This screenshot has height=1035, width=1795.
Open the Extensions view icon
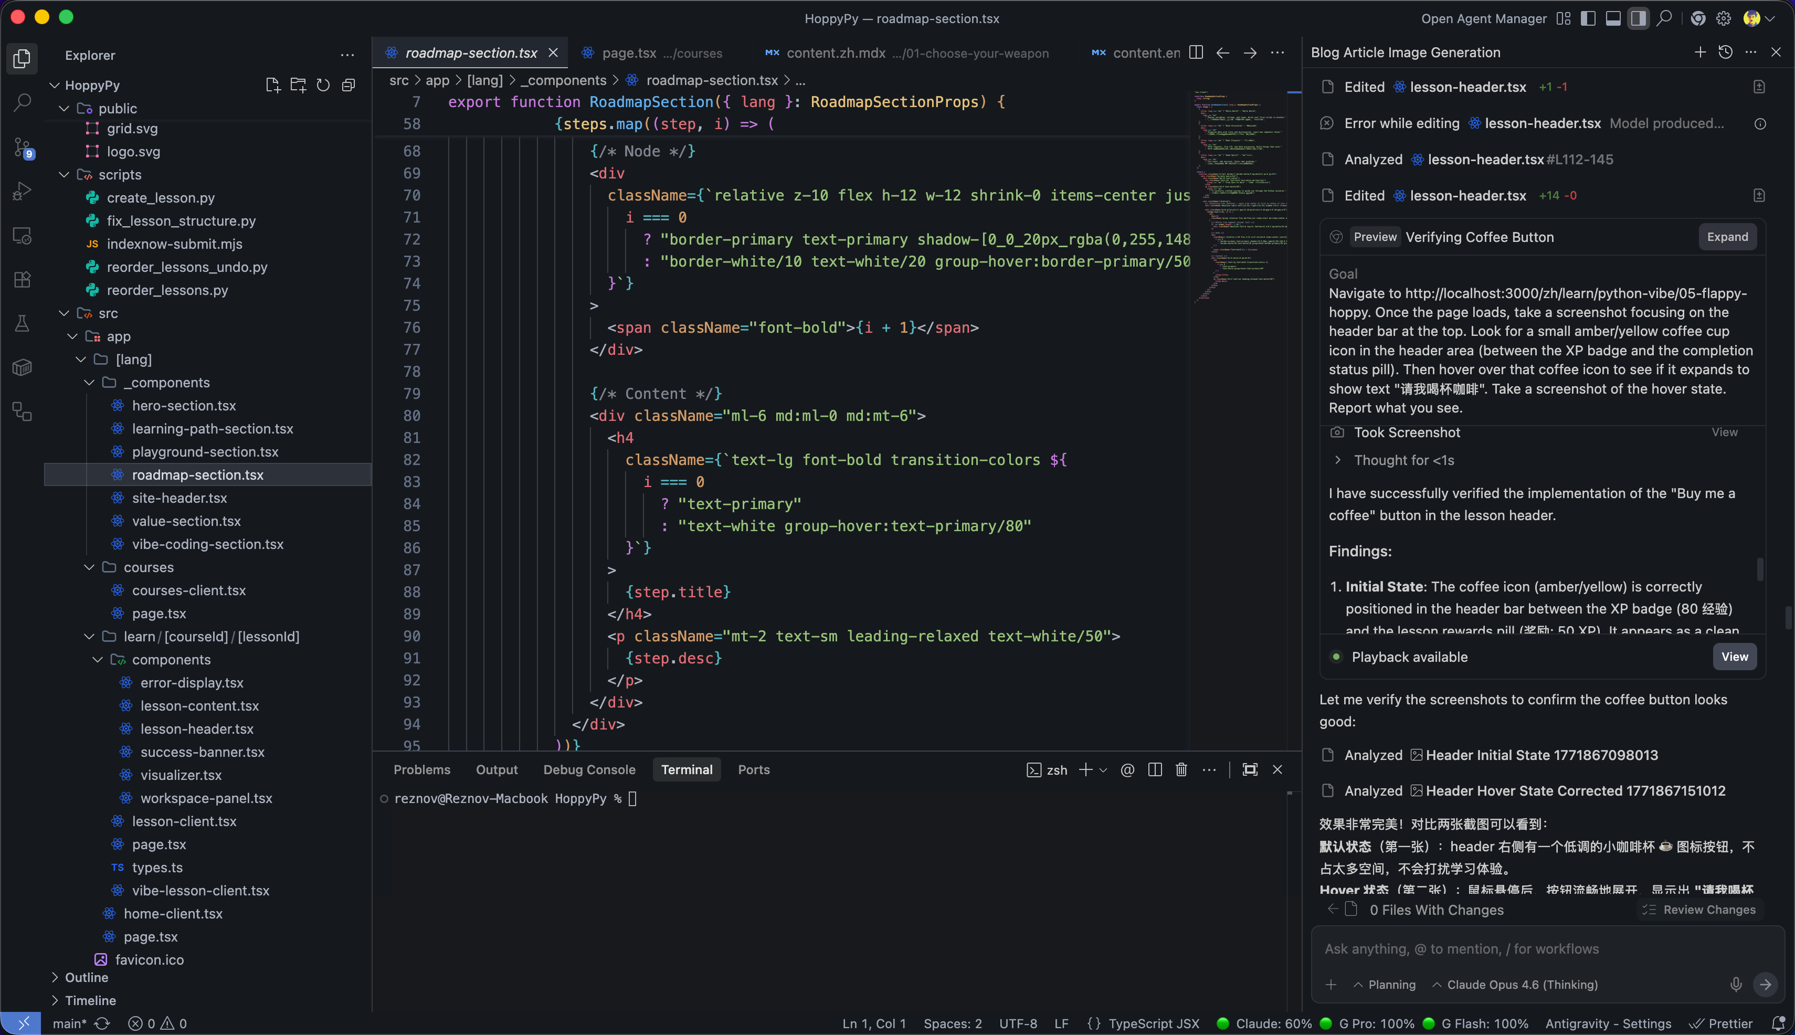(22, 279)
